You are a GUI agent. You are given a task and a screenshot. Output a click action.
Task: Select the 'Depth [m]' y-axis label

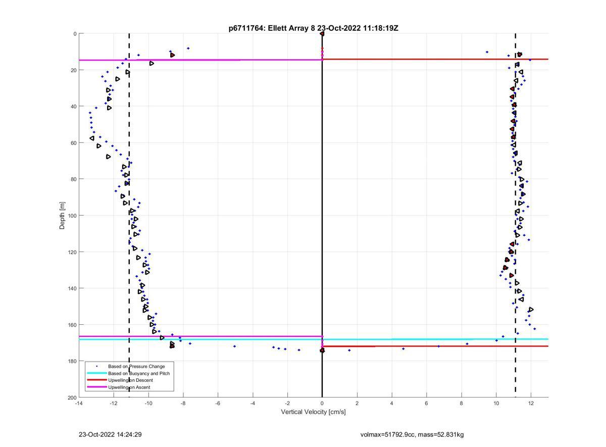click(x=63, y=216)
